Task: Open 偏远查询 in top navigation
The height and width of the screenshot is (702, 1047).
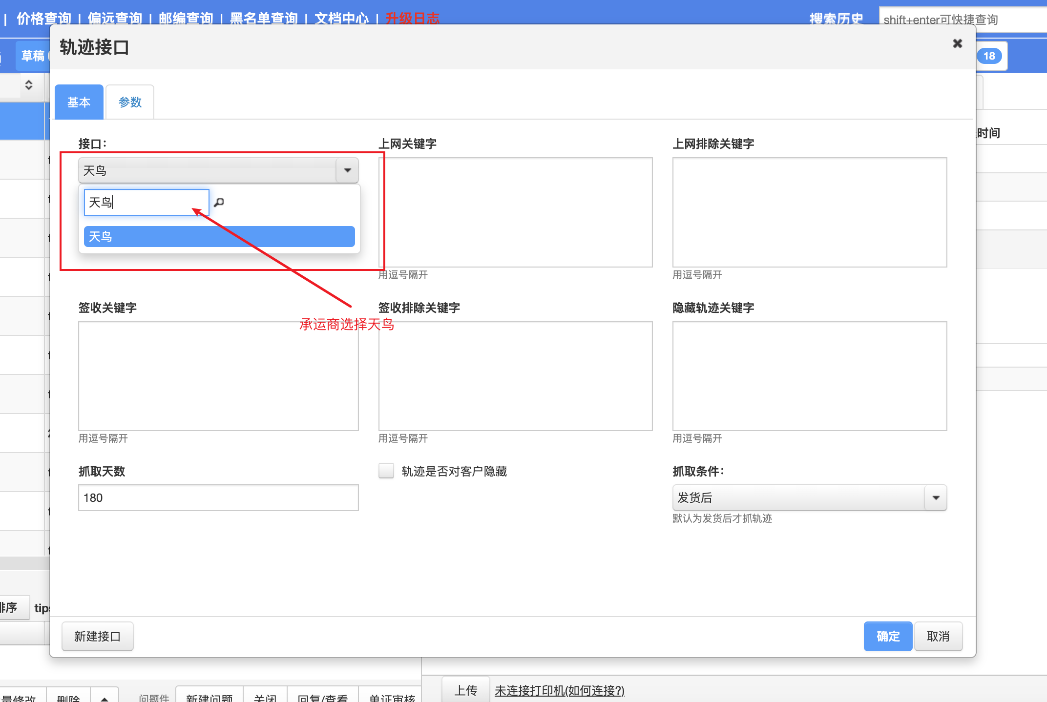Action: pos(115,19)
